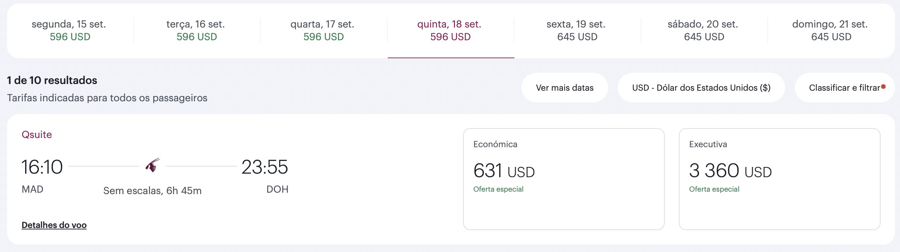This screenshot has width=900, height=252.
Task: Click the Qsuite label
Action: coord(37,134)
